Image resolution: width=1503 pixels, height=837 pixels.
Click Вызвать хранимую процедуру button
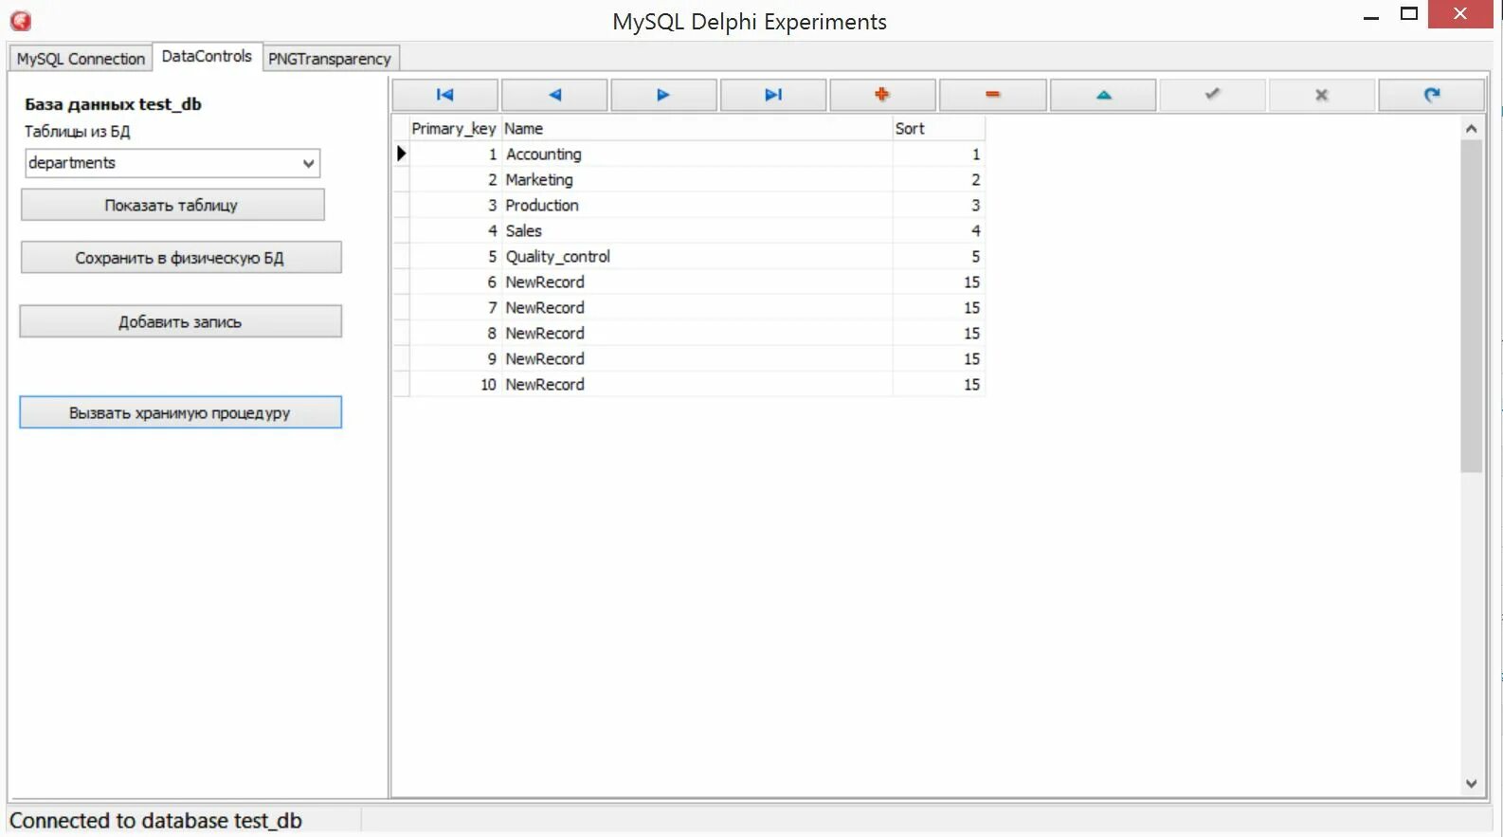180,412
